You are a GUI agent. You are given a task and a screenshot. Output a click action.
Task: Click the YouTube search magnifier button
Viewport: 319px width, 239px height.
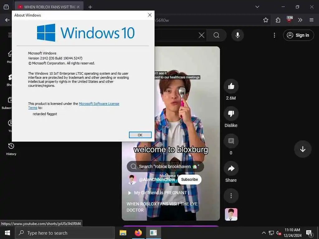217,35
